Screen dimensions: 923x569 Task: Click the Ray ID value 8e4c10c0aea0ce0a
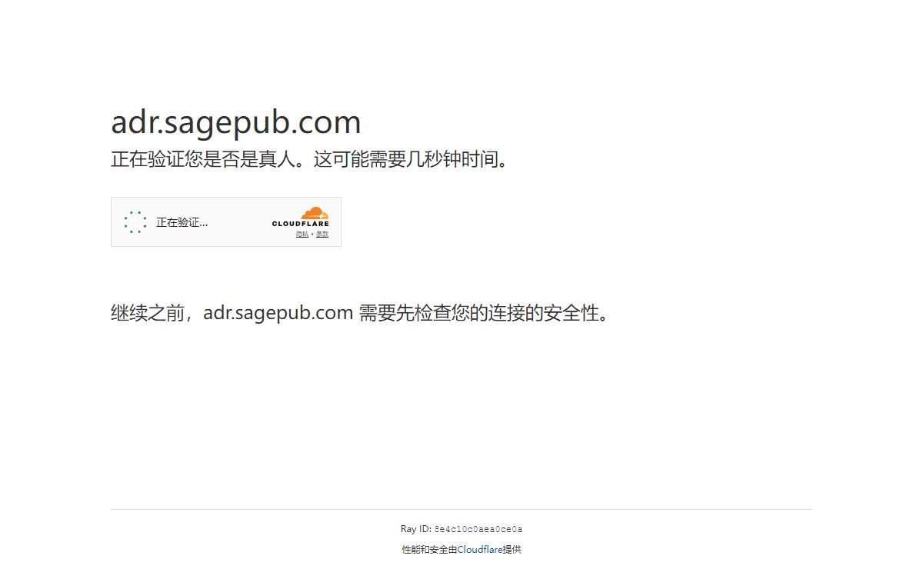[478, 529]
